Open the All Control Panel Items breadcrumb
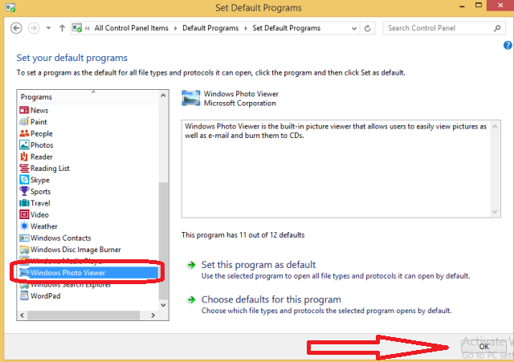This screenshot has width=514, height=362. click(131, 28)
